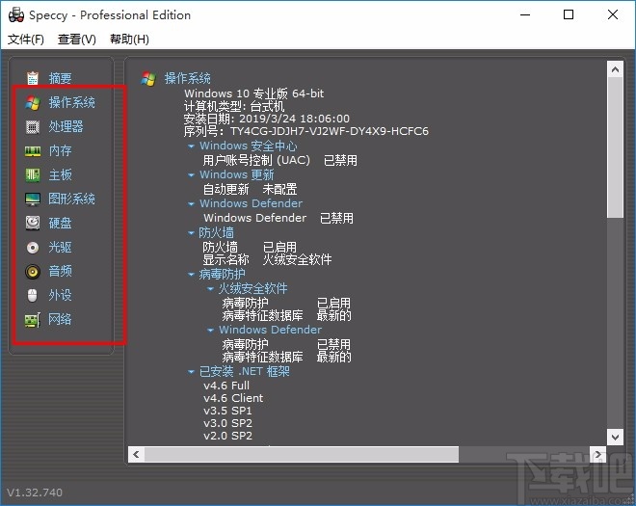The image size is (636, 506).
Task: Open the 查看(V) menu
Action: pos(77,40)
